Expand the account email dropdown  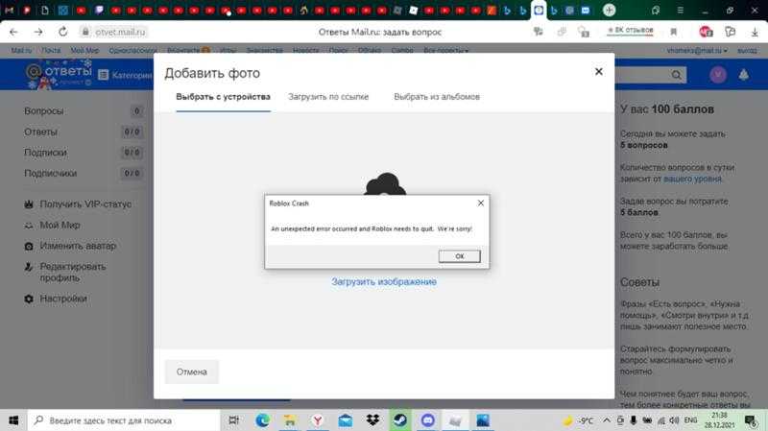(x=697, y=51)
